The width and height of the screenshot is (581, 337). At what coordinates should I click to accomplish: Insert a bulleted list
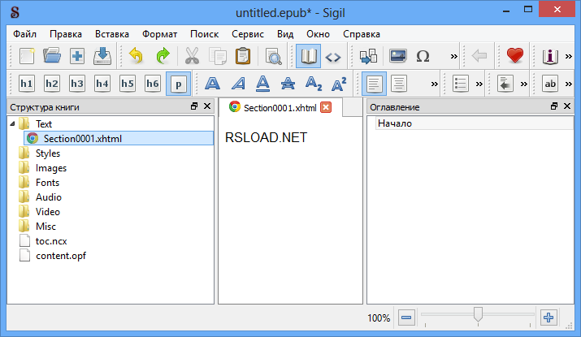point(460,84)
